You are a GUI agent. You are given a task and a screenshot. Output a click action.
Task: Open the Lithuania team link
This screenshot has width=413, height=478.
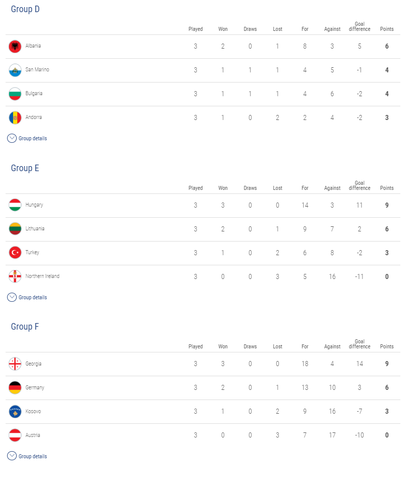tap(35, 228)
